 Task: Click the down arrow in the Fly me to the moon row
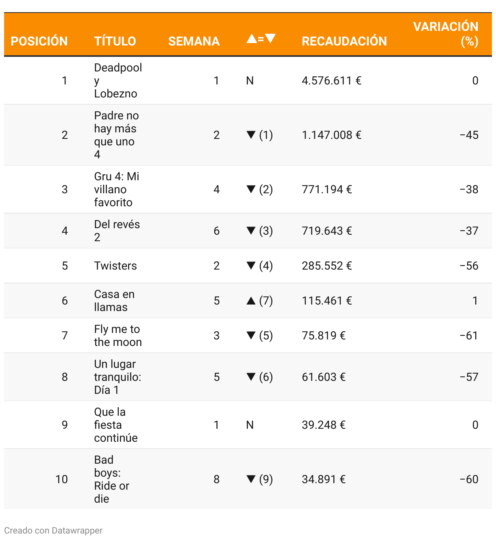click(251, 335)
